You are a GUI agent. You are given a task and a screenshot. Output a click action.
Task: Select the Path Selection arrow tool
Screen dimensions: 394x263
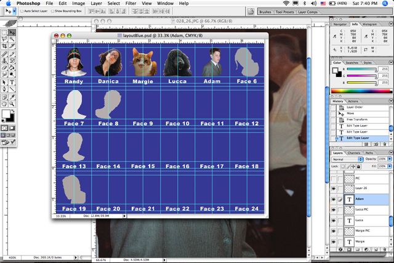tap(4, 83)
